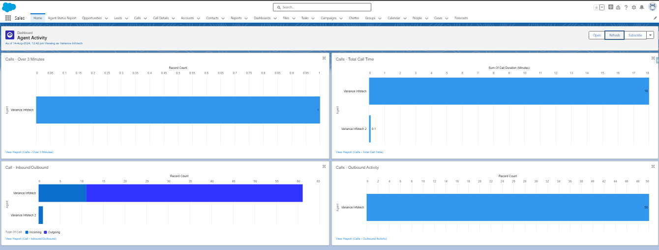Expand the Opportunities tab chevron

pos(106,18)
